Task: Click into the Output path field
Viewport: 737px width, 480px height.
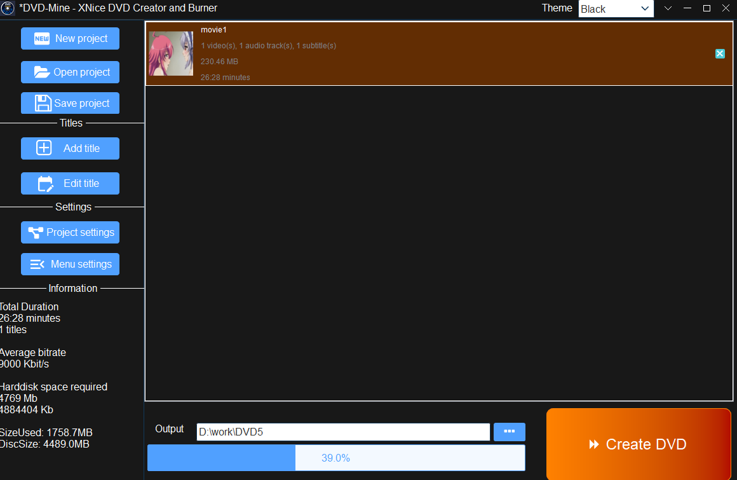Action: click(x=343, y=432)
